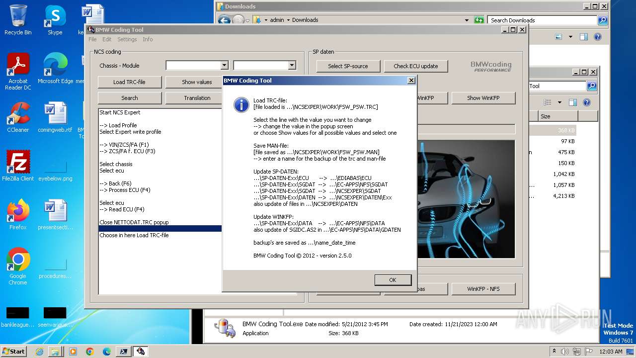Select the '--> Back (F6)' line
The height and width of the screenshot is (358, 636).
pos(115,183)
